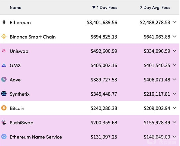Image resolution: width=180 pixels, height=146 pixels.
Task: Click the $406,071.48 average value
Action: tap(157, 80)
